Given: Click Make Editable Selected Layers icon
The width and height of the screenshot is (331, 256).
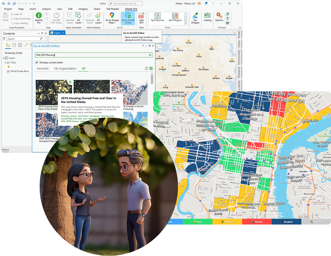Looking at the screenshot, I should coord(89,15).
